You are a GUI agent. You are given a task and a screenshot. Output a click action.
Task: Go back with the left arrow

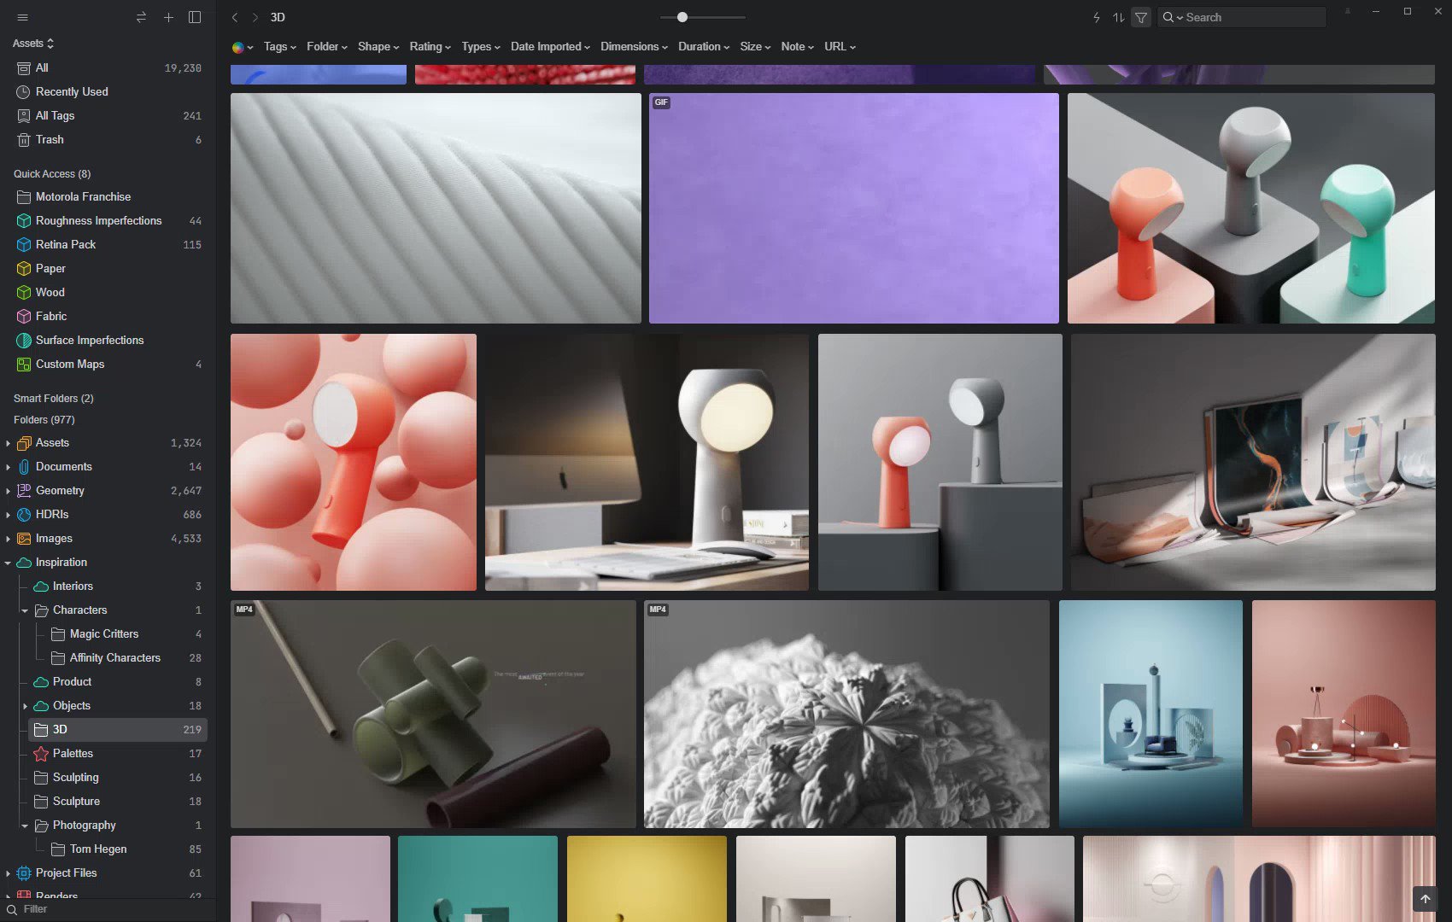(235, 17)
